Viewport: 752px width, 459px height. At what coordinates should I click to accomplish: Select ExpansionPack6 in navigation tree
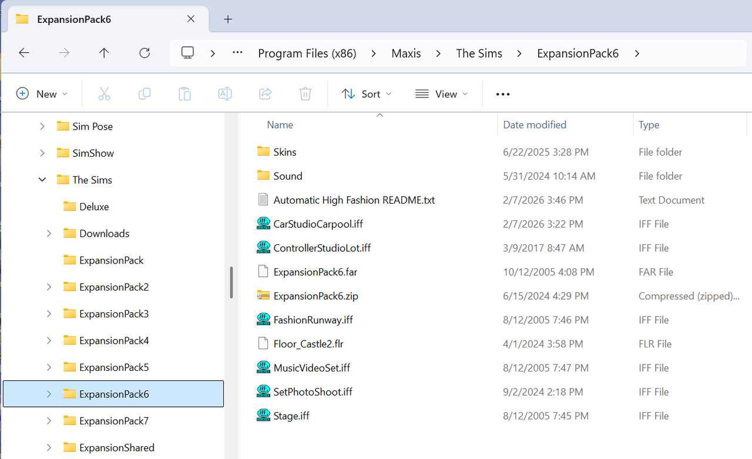(x=113, y=394)
